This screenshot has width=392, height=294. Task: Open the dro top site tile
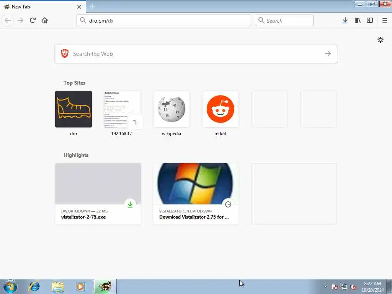click(x=73, y=109)
